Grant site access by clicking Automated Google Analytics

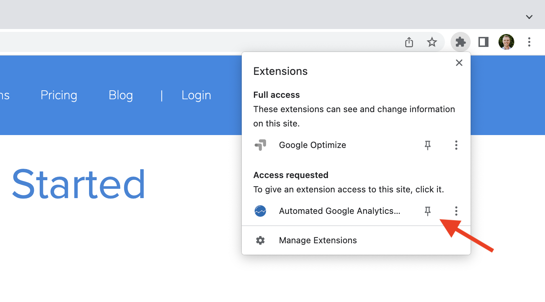click(339, 211)
